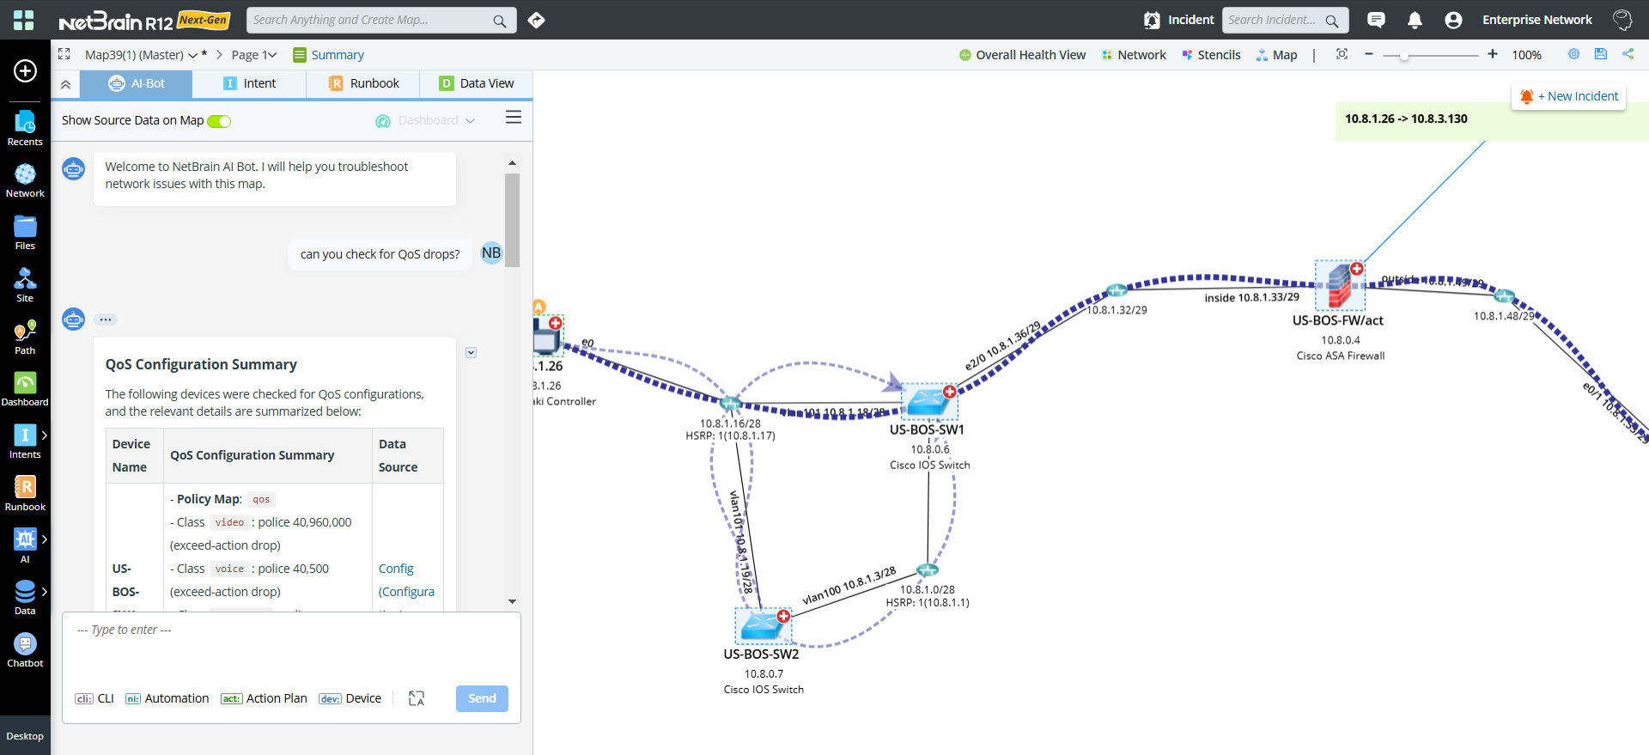The width and height of the screenshot is (1649, 755).
Task: Open the Stencils menu
Action: click(1211, 55)
